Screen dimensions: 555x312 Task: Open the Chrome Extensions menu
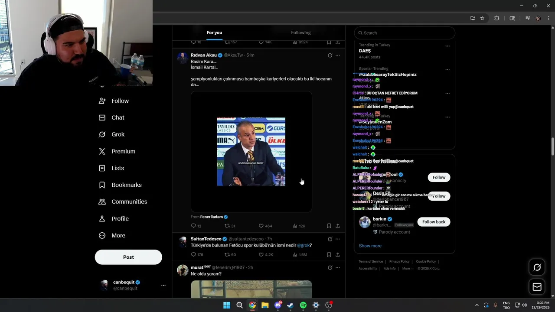[497, 18]
